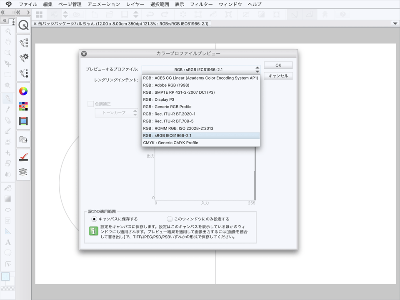
Task: Open the color set swatches palette
Action: point(23,106)
